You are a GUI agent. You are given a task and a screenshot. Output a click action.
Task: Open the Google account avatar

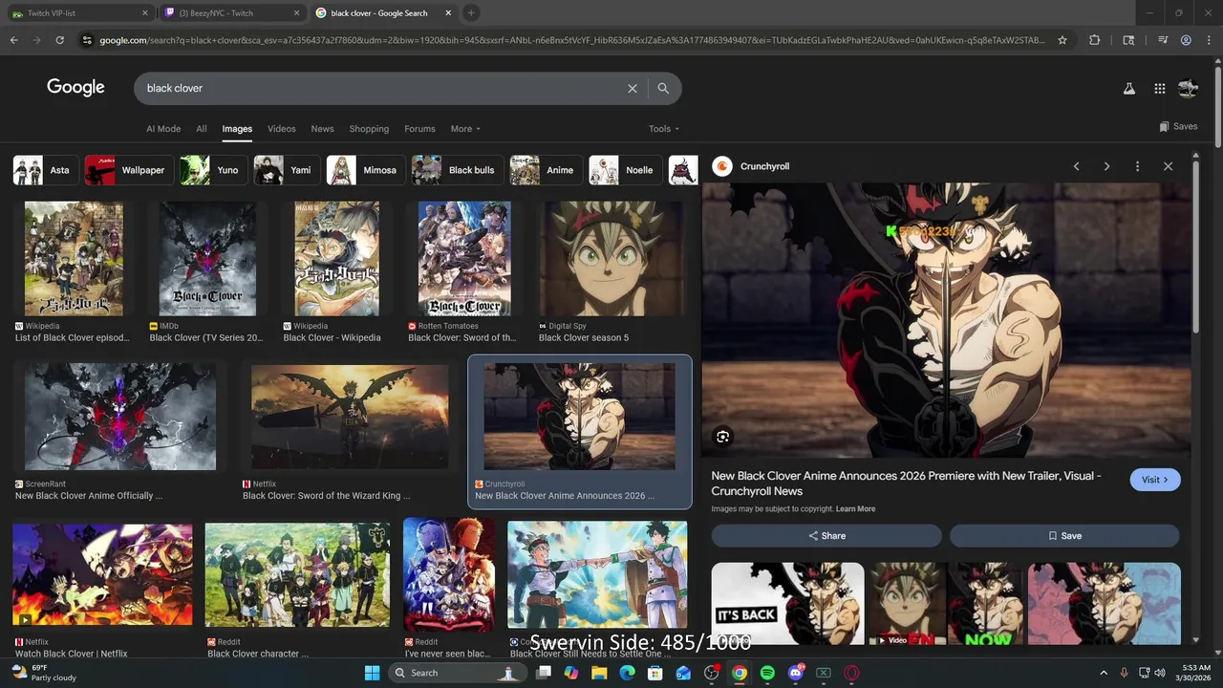click(1188, 89)
